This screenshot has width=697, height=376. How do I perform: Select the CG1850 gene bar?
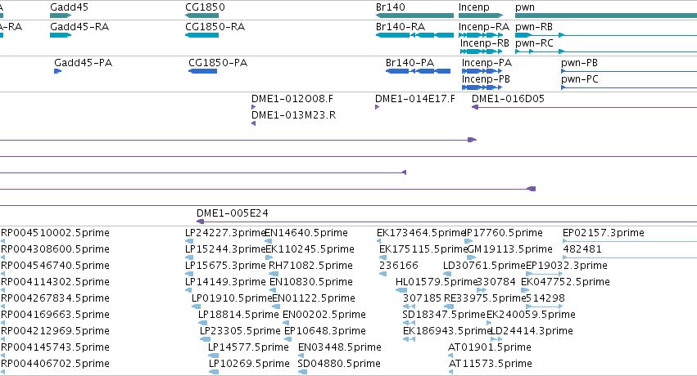pos(201,16)
